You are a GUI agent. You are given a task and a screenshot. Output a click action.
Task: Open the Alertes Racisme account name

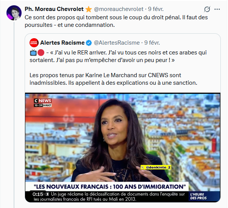click(x=62, y=43)
